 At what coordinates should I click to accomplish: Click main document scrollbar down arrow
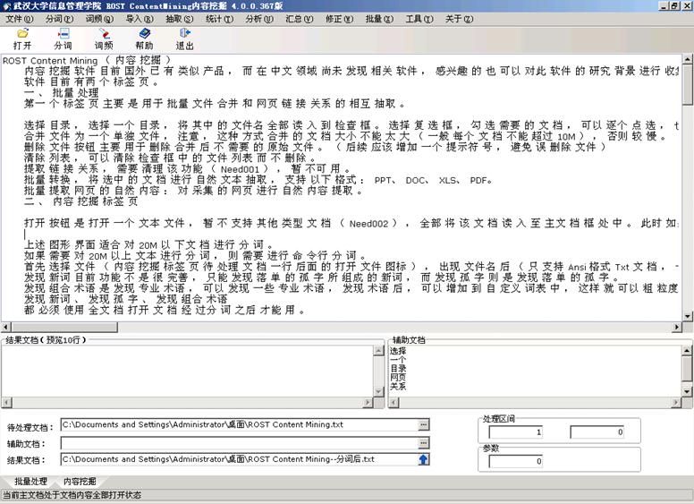687,316
